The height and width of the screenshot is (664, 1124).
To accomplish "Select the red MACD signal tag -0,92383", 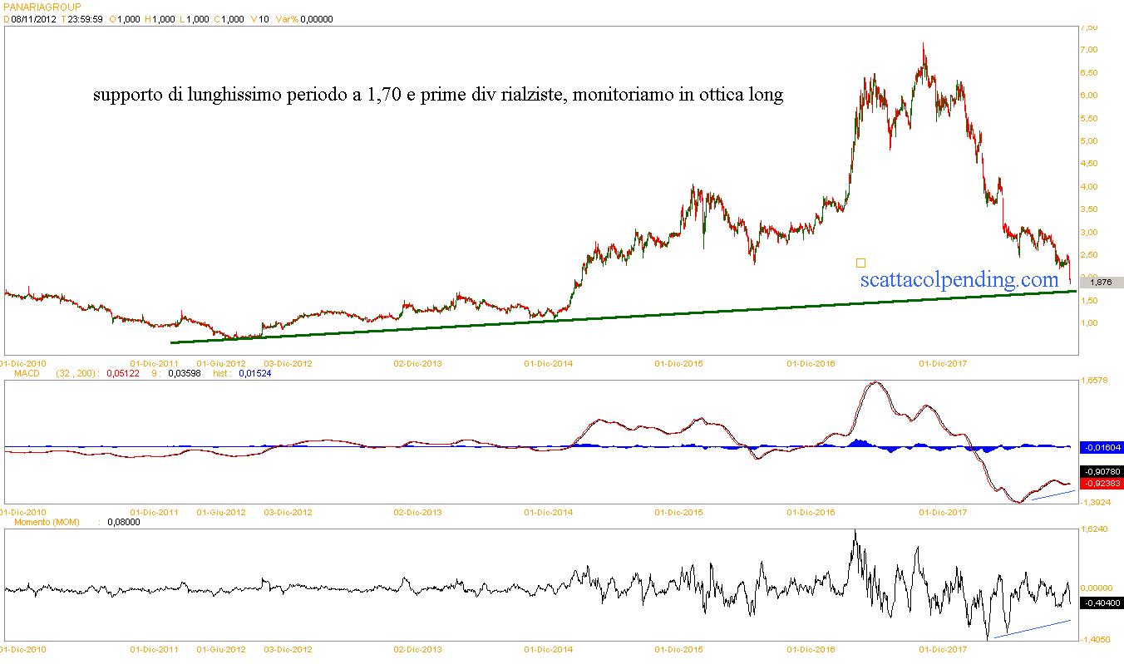I will tap(1101, 483).
